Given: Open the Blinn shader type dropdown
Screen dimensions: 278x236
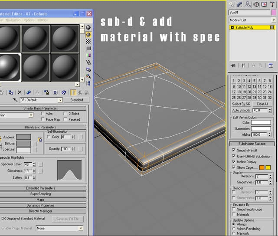Looking at the screenshot, I should point(31,115).
